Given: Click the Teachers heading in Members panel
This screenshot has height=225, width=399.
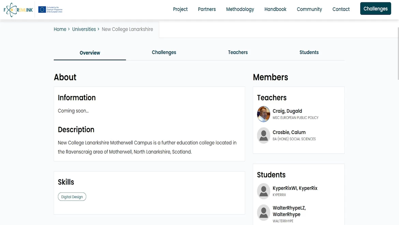Looking at the screenshot, I should [271, 98].
